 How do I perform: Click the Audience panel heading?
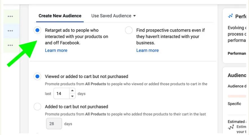[237, 75]
